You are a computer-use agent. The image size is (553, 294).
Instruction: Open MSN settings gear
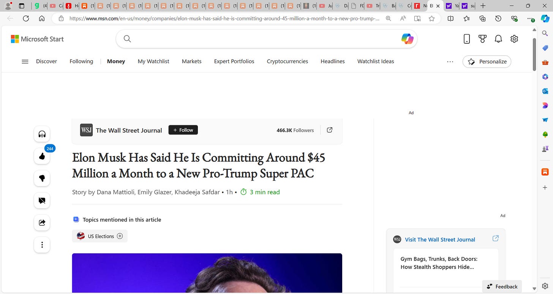[x=514, y=39]
